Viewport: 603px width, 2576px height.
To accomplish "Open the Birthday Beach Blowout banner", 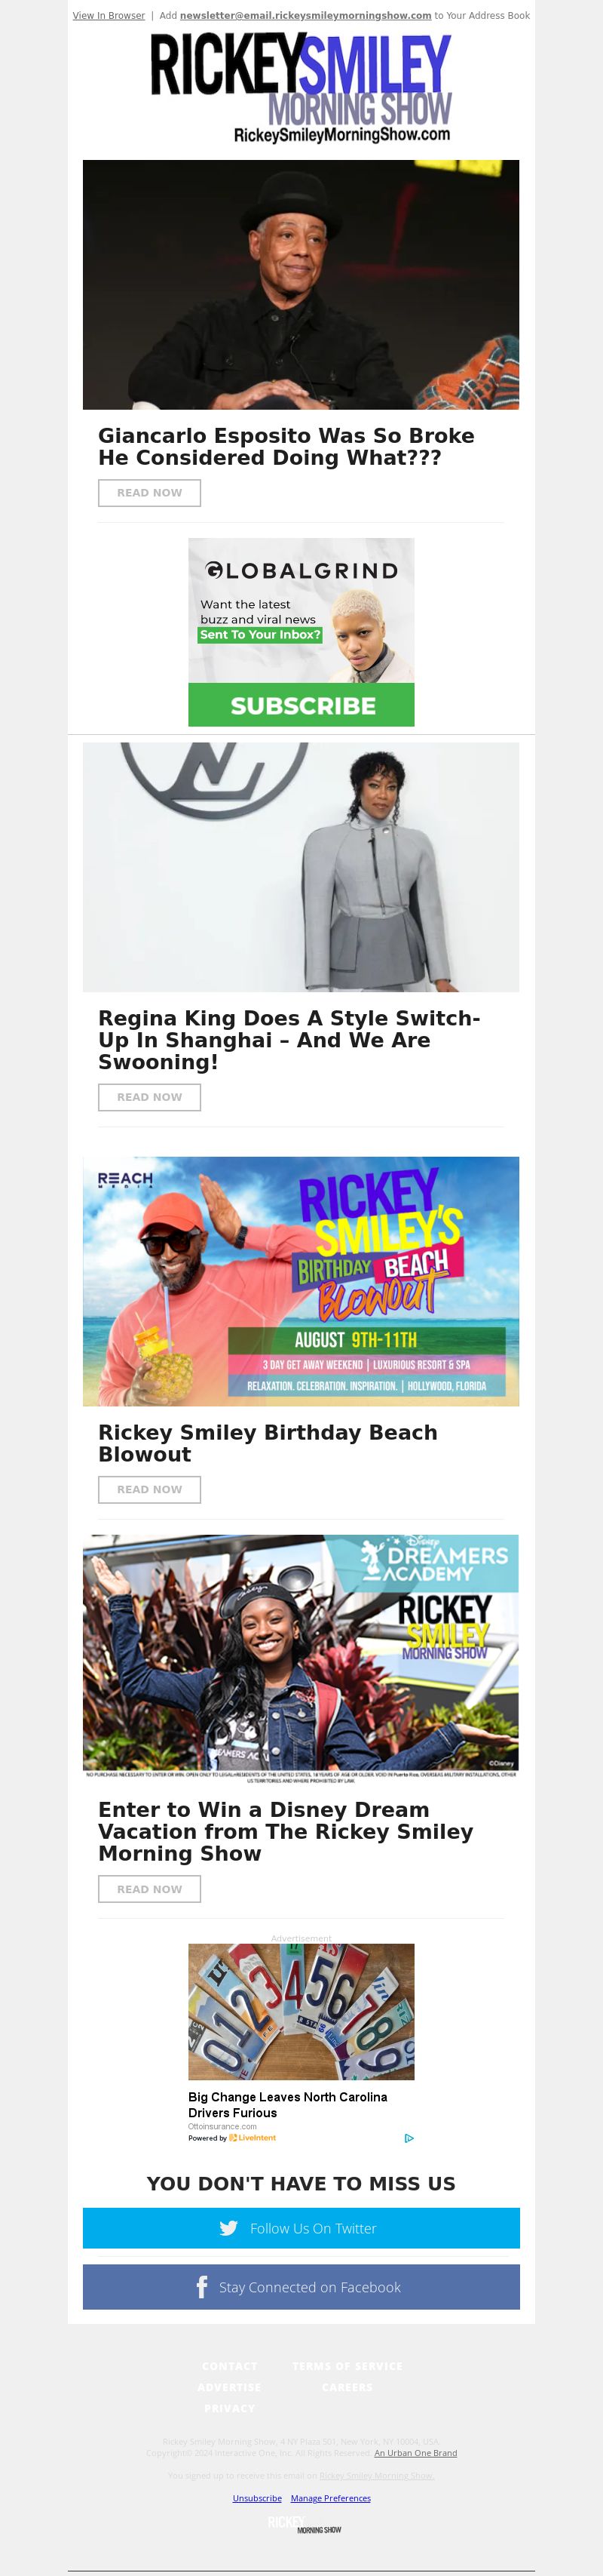I will [301, 1281].
